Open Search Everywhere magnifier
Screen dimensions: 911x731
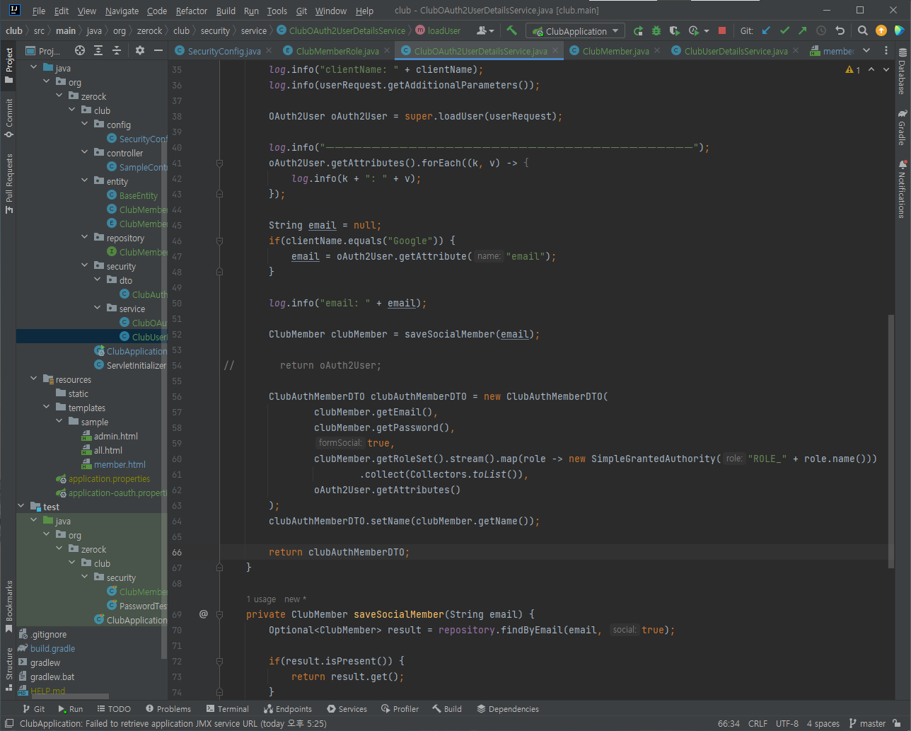(863, 30)
